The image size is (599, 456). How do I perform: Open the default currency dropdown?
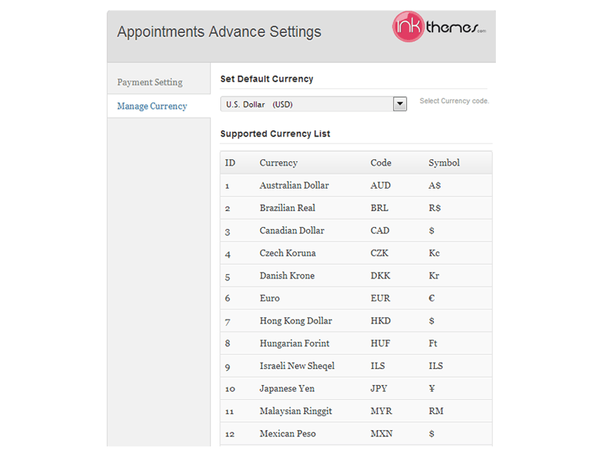coord(313,104)
